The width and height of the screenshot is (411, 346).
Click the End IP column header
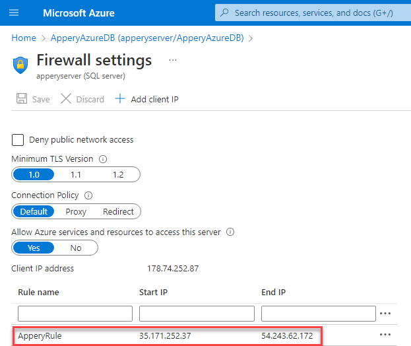273,293
